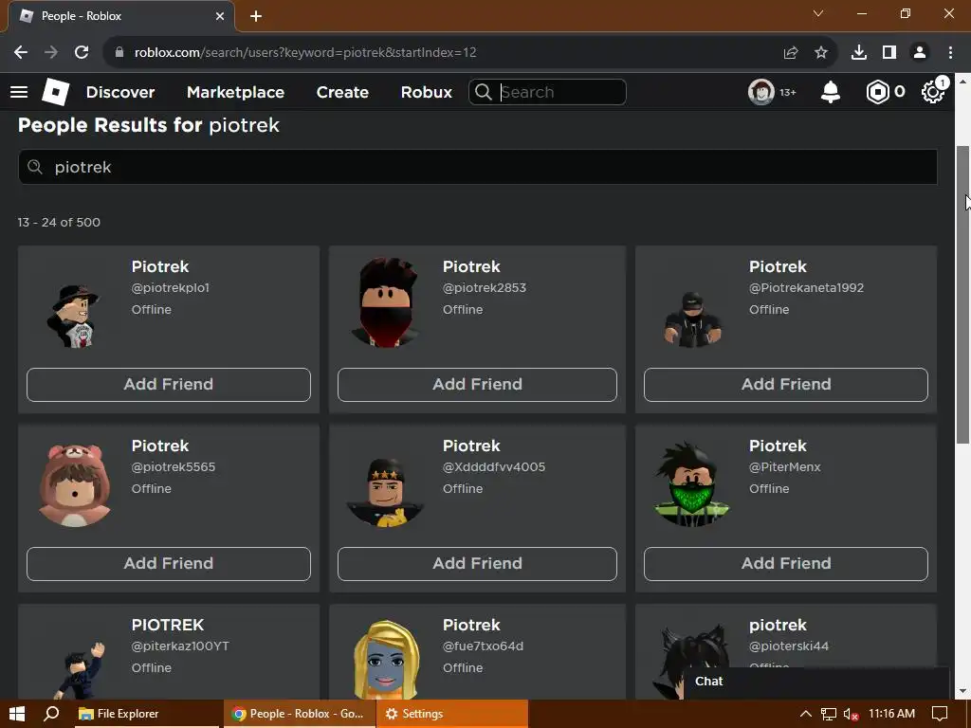Open @piotrekplo1 avatar thumbnail
971x728 pixels.
tap(74, 316)
